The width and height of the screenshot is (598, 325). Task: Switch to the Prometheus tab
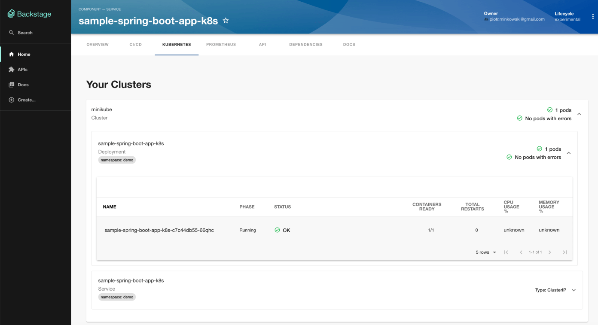[x=221, y=45]
